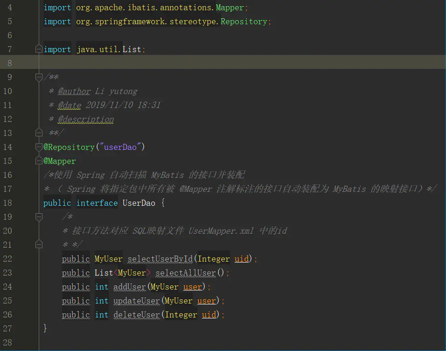The width and height of the screenshot is (446, 351).
Task: Toggle the fold marker beside @Repository annotation
Action: pos(39,147)
